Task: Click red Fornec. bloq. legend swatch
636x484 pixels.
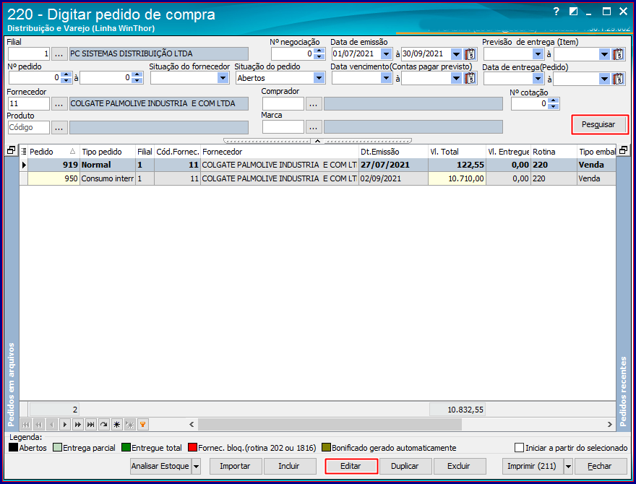Action: click(192, 448)
